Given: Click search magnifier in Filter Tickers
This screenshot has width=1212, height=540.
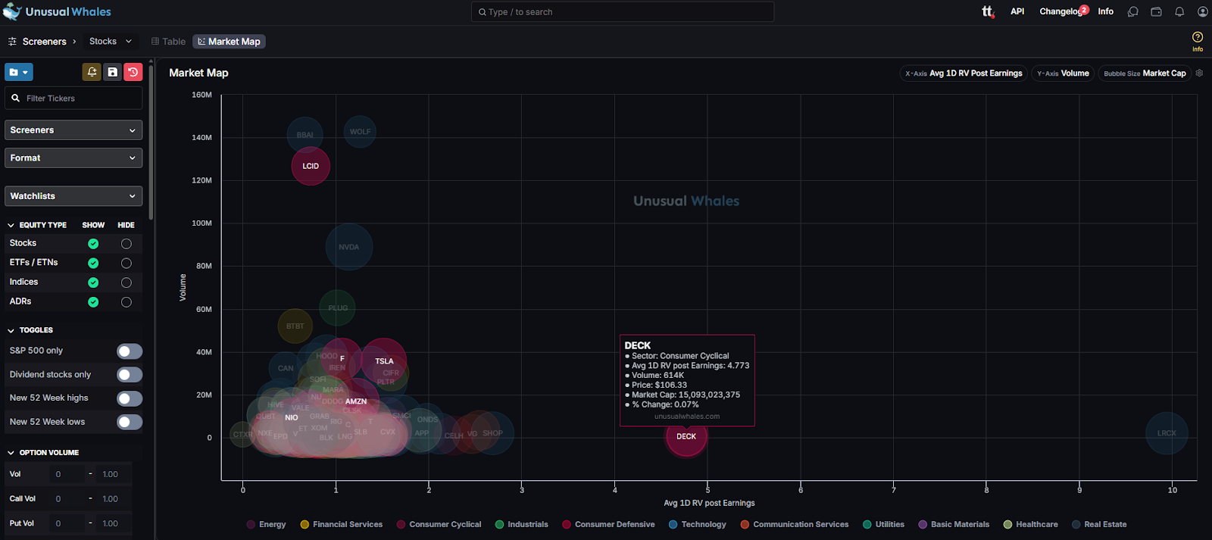Looking at the screenshot, I should [15, 98].
